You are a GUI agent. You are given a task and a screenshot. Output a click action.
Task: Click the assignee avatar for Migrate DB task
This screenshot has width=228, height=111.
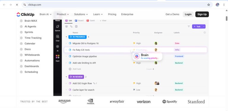(x=156, y=43)
